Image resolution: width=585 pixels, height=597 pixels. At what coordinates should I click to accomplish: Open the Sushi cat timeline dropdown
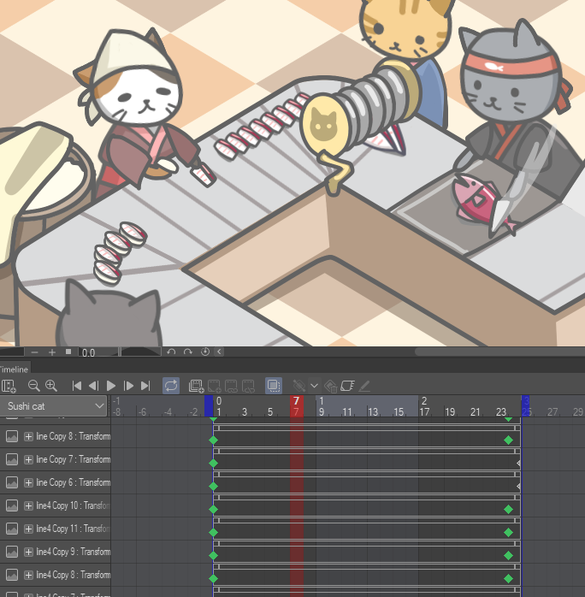tap(53, 406)
